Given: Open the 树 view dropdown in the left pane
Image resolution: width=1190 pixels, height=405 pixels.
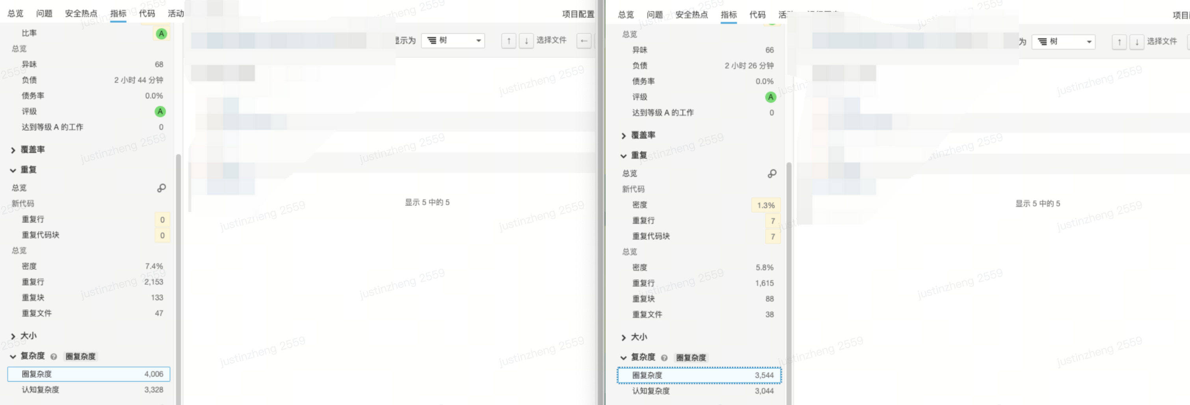Looking at the screenshot, I should click(453, 41).
